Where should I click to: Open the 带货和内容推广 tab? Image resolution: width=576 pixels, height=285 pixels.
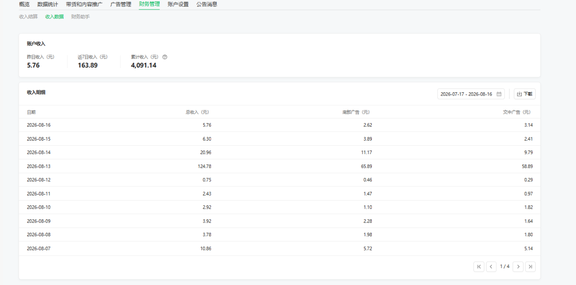point(84,4)
